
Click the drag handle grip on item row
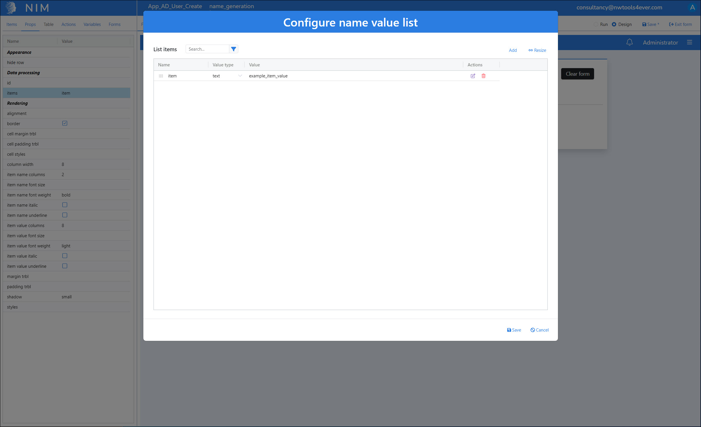click(161, 76)
